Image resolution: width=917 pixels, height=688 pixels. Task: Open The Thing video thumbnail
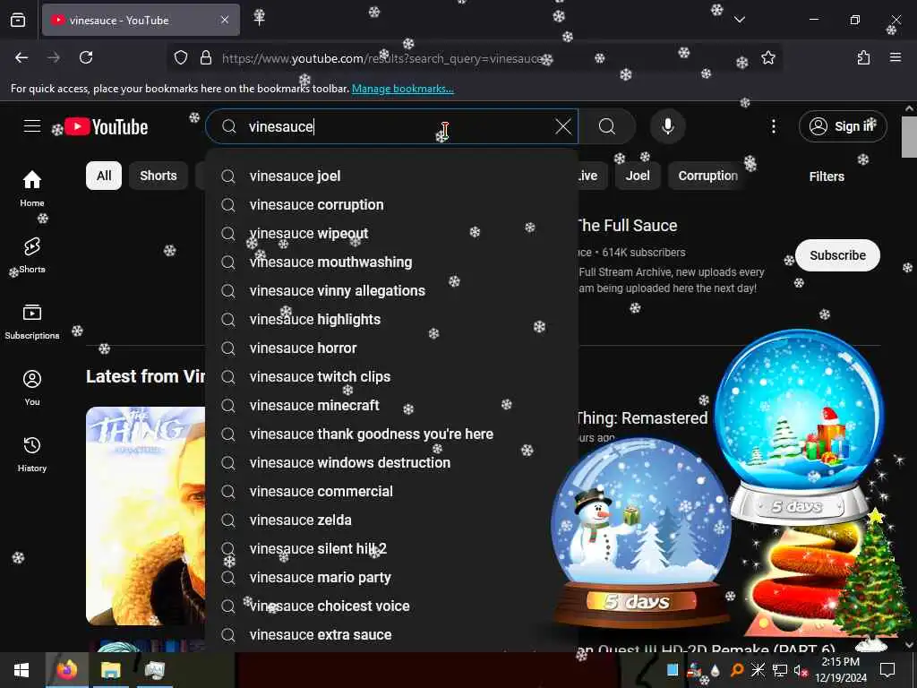(146, 516)
